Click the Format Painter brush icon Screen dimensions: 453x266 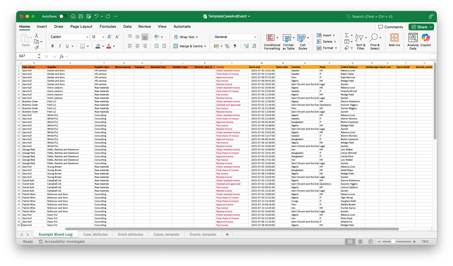pyautogui.click(x=36, y=48)
